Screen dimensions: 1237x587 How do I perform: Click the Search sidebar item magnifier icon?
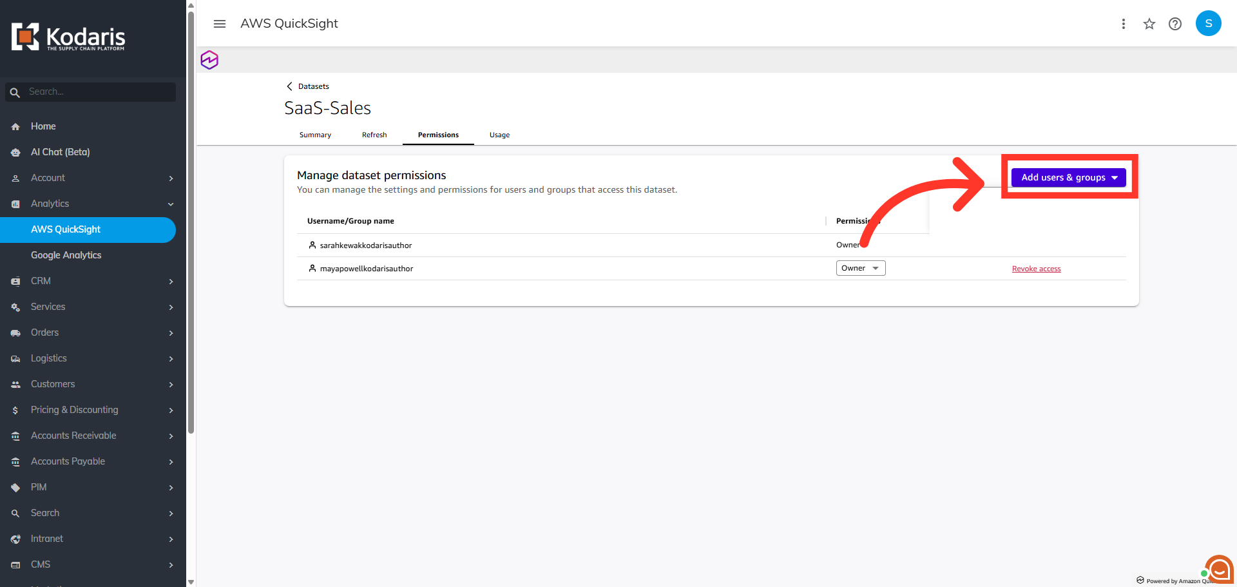click(x=15, y=514)
